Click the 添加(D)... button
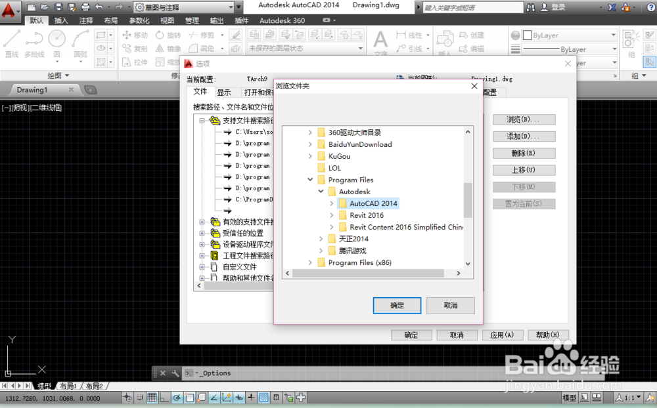Viewport: 657px width, 408px height. pos(524,136)
